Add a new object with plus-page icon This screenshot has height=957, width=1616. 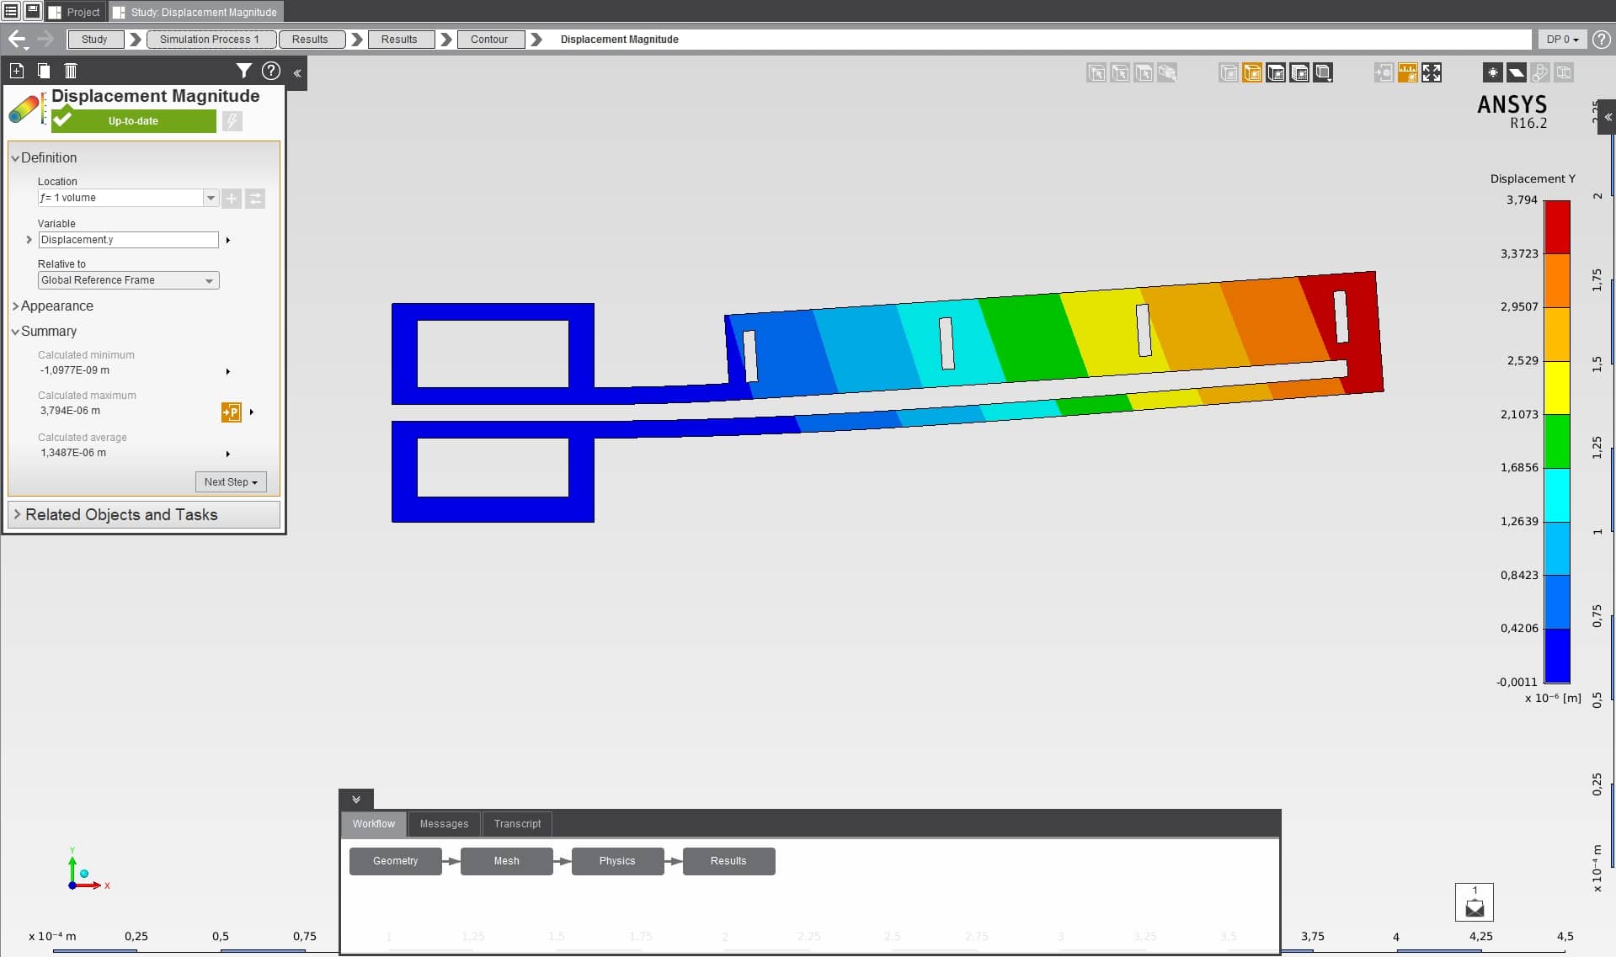click(17, 71)
